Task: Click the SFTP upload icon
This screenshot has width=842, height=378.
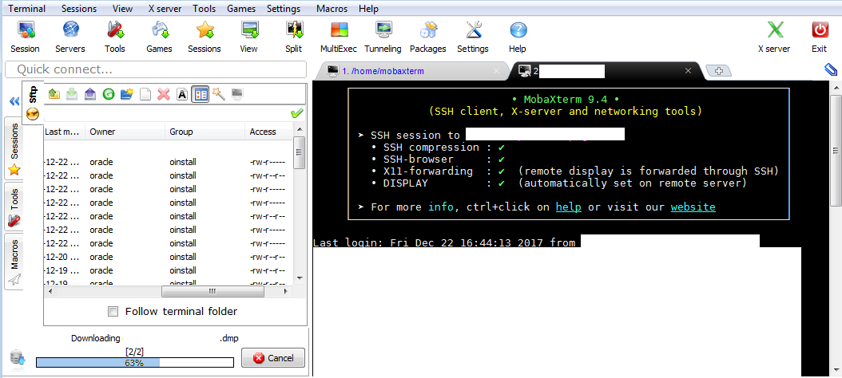Action: pos(90,94)
